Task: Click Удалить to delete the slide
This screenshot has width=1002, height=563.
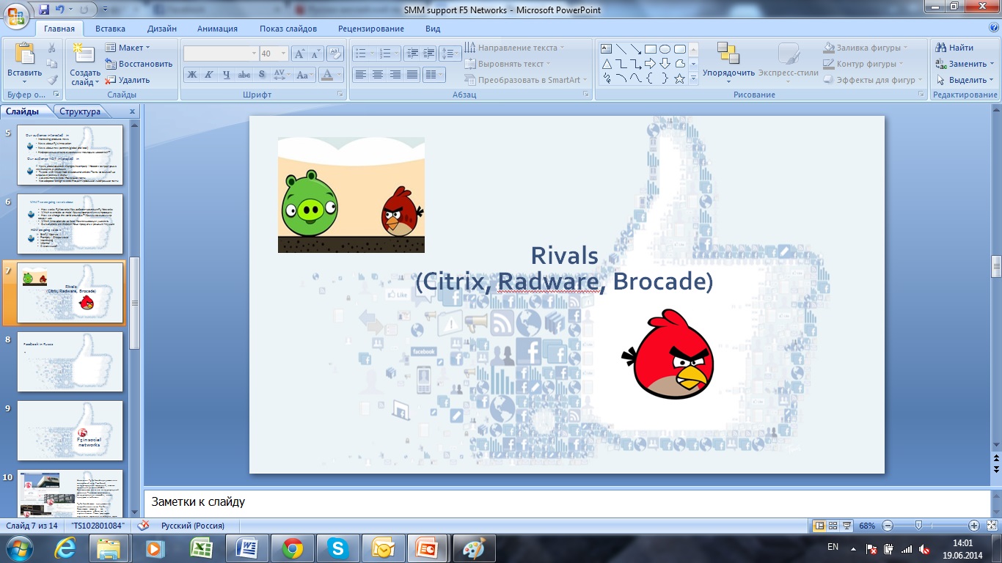Action: tap(128, 80)
